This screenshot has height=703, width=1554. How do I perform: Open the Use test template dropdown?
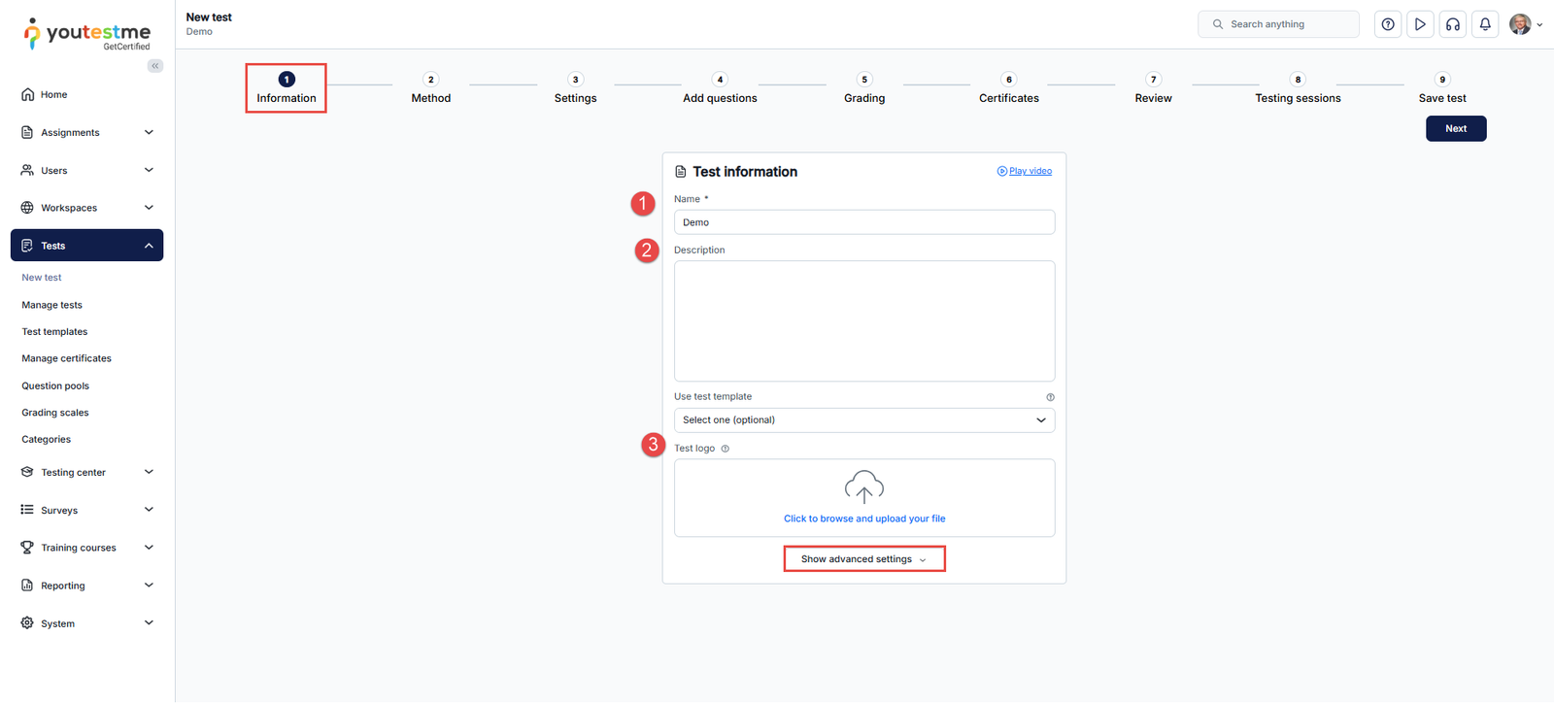[x=863, y=420]
